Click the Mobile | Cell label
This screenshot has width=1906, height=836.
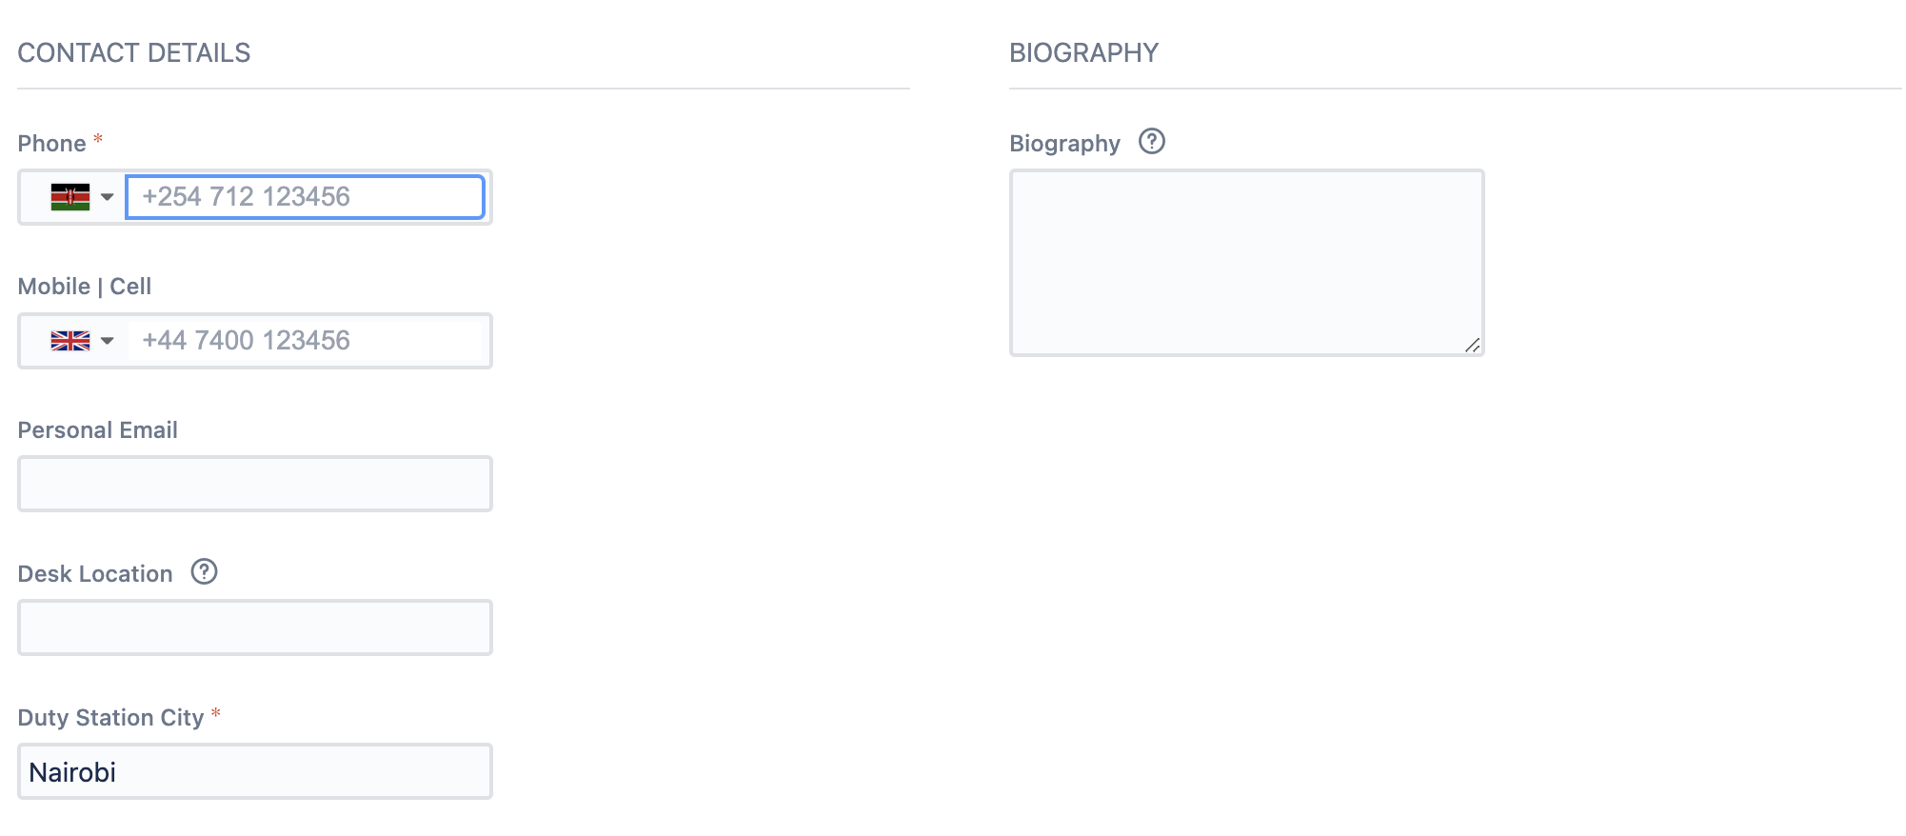point(85,287)
